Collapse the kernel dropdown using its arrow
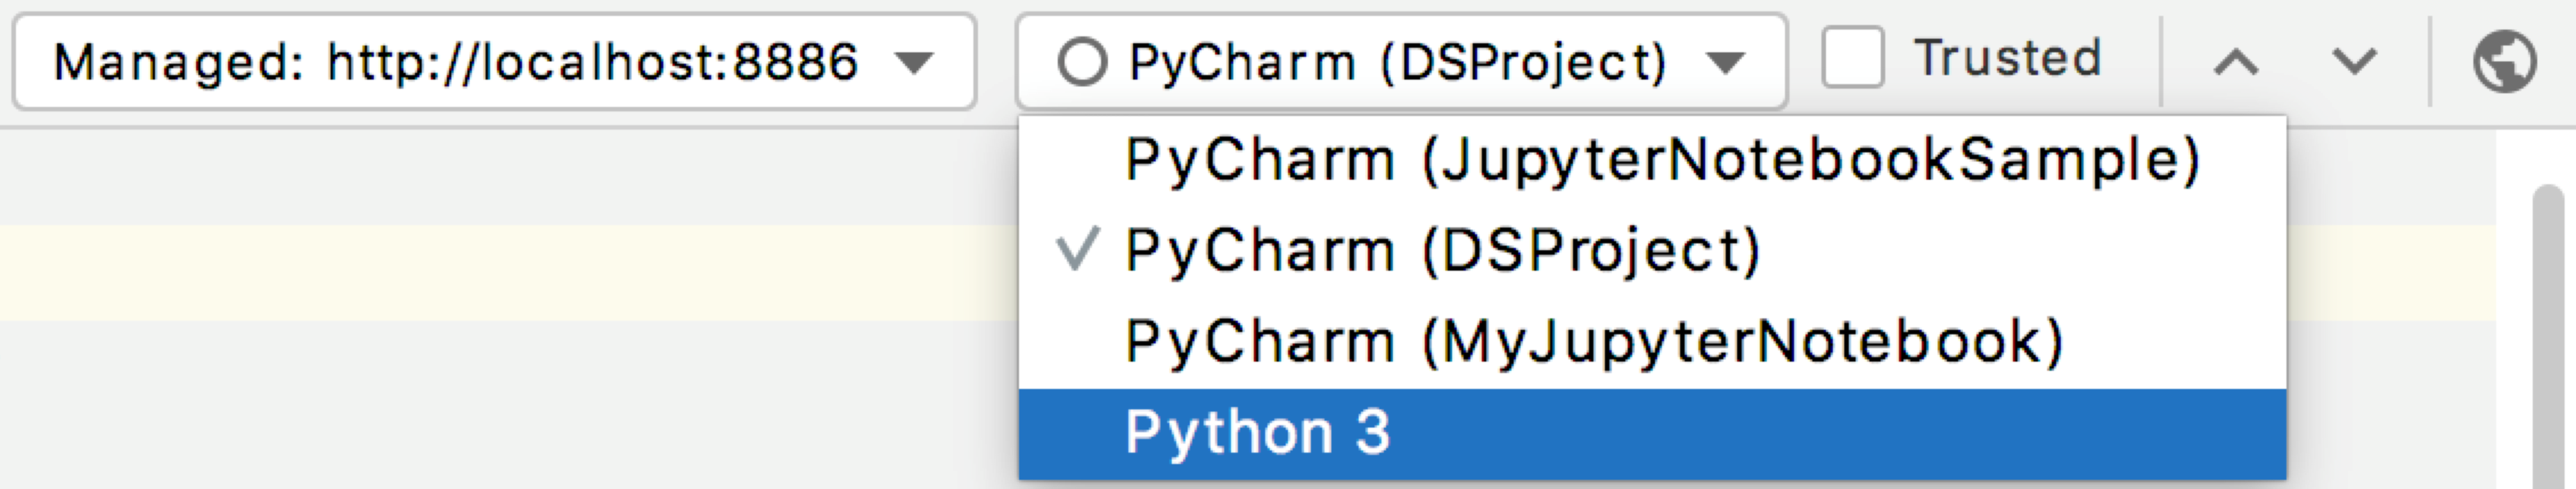Image resolution: width=2576 pixels, height=489 pixels. coord(1725,62)
